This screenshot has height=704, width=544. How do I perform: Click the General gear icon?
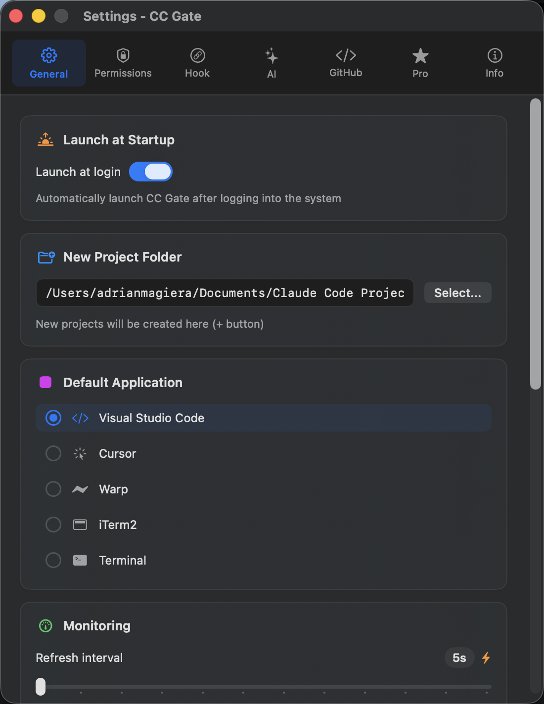[x=48, y=55]
